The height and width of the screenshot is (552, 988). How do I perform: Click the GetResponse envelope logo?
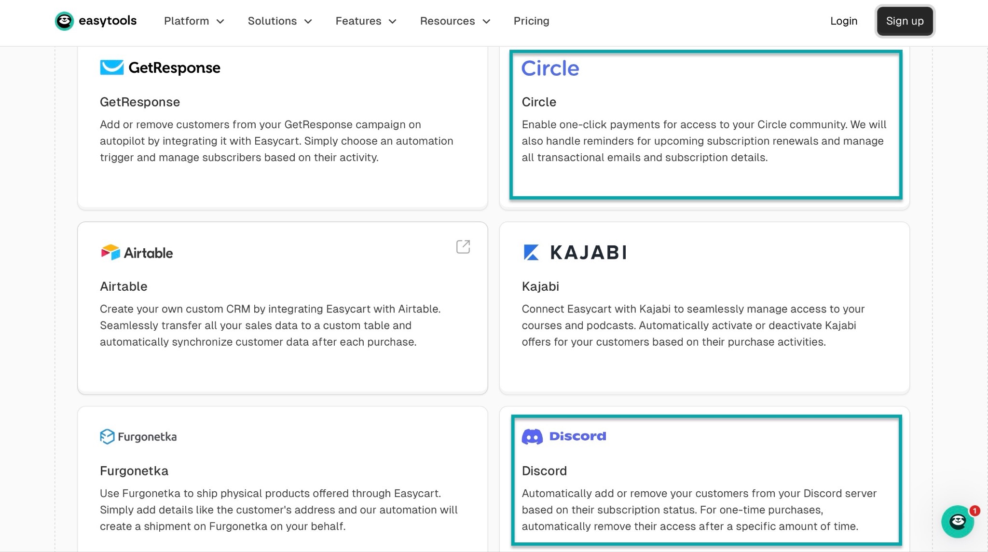pos(112,67)
